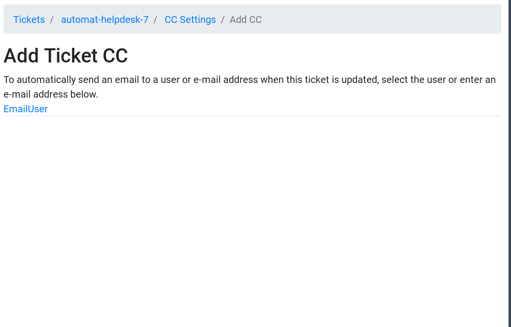Viewport: 511px width, 327px height.
Task: Click Add CC at the end of breadcrumbs
Action: point(246,20)
